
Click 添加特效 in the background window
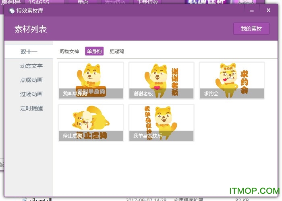(115, 2)
